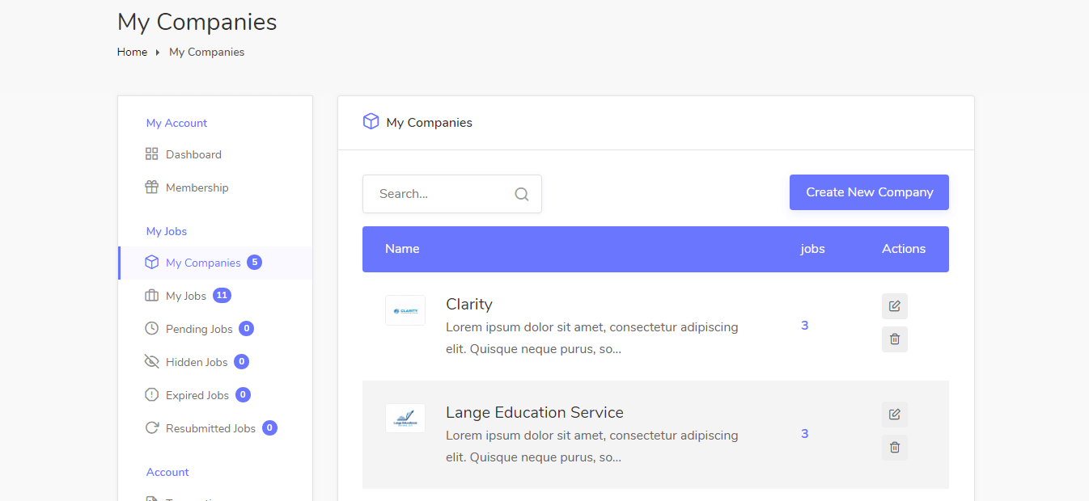Click the search magnifier icon
The image size is (1089, 501).
[522, 194]
